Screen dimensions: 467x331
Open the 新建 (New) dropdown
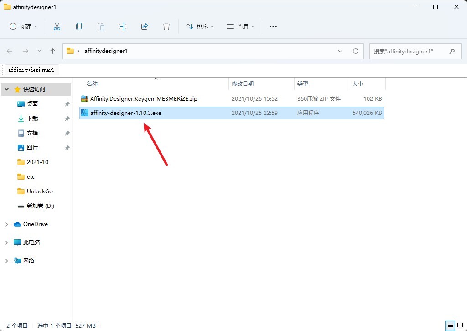tap(24, 26)
